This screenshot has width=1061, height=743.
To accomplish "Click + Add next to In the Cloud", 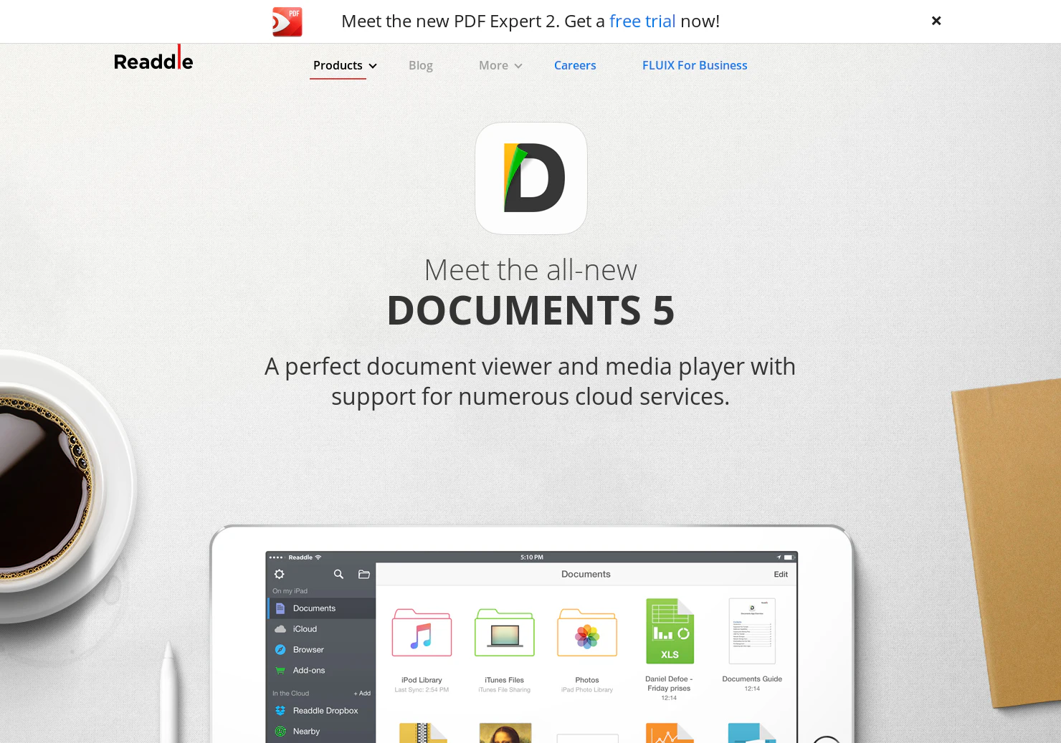I will tap(362, 694).
